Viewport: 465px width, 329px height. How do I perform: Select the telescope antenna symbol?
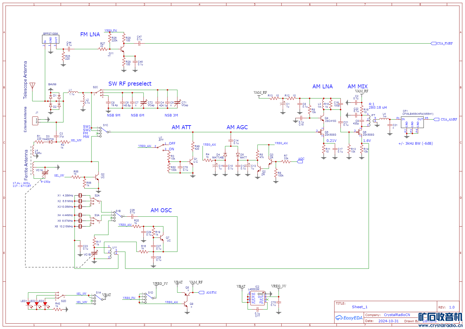point(32,86)
